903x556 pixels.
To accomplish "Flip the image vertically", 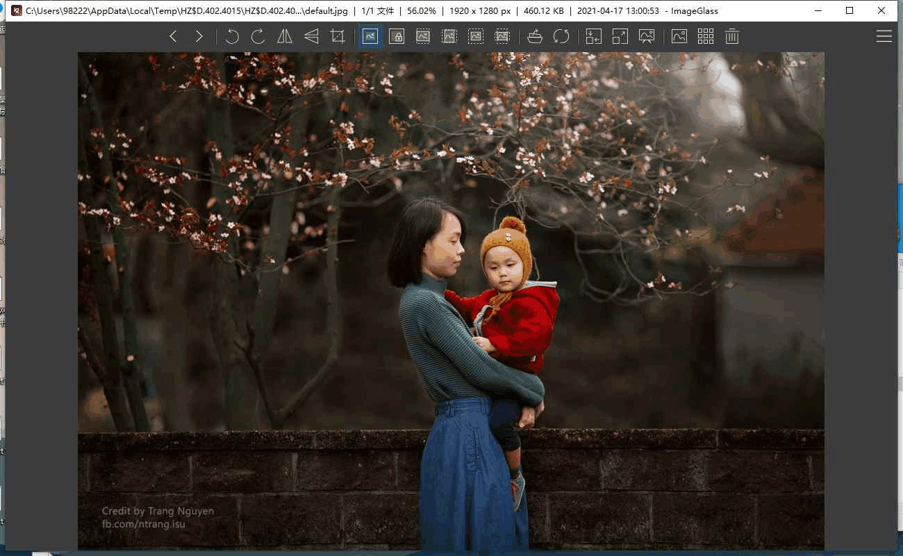I will tap(311, 36).
